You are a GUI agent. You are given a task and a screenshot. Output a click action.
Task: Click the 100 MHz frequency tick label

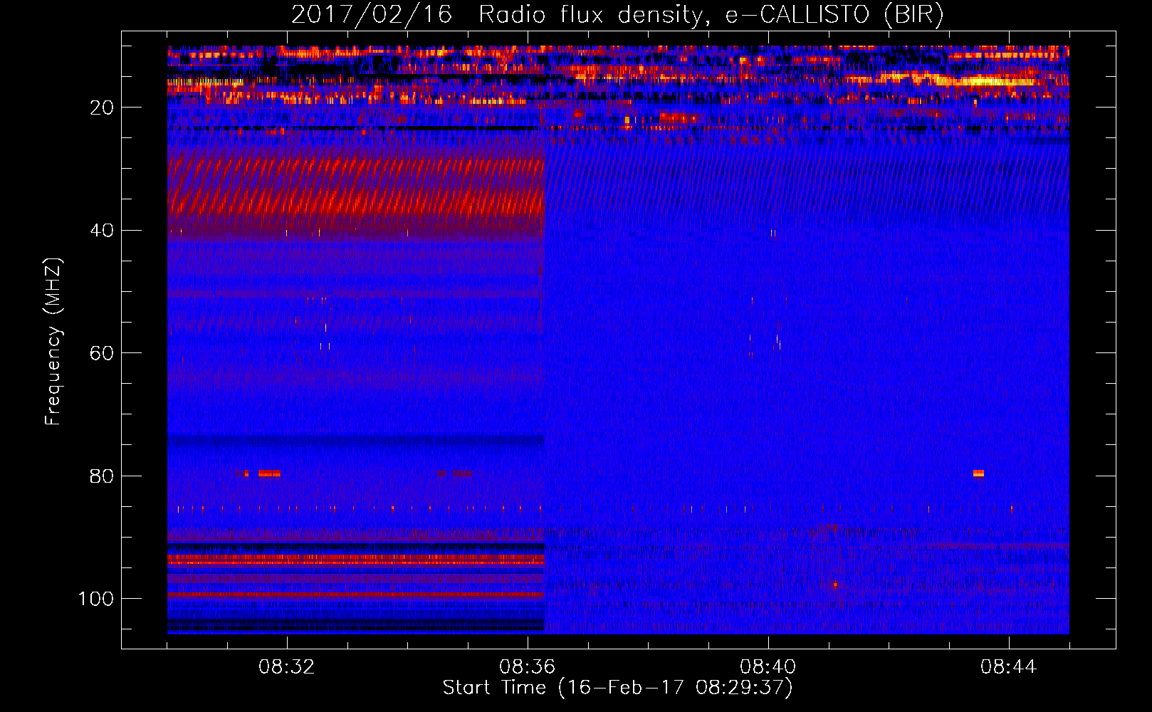pos(96,599)
